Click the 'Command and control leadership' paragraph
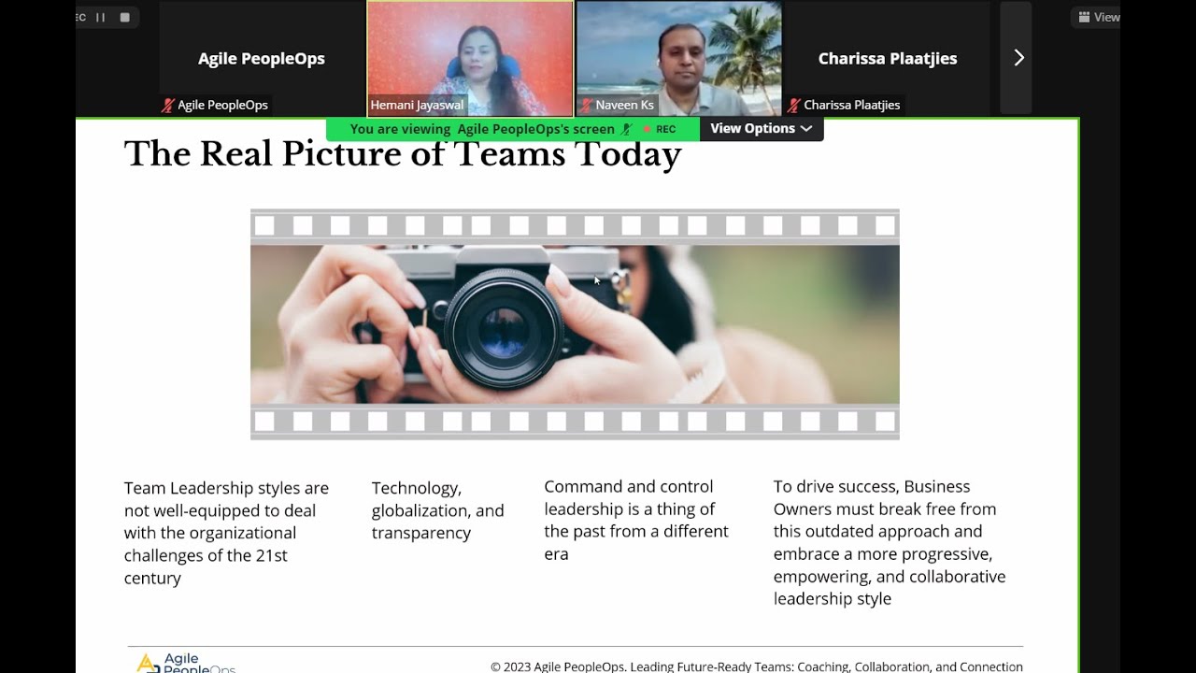The image size is (1196, 673). (636, 520)
